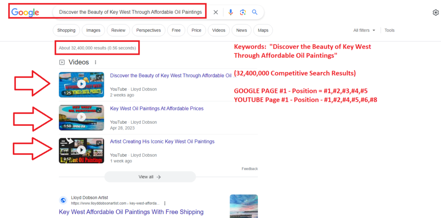Expand the All filters dropdown

[x=364, y=31]
